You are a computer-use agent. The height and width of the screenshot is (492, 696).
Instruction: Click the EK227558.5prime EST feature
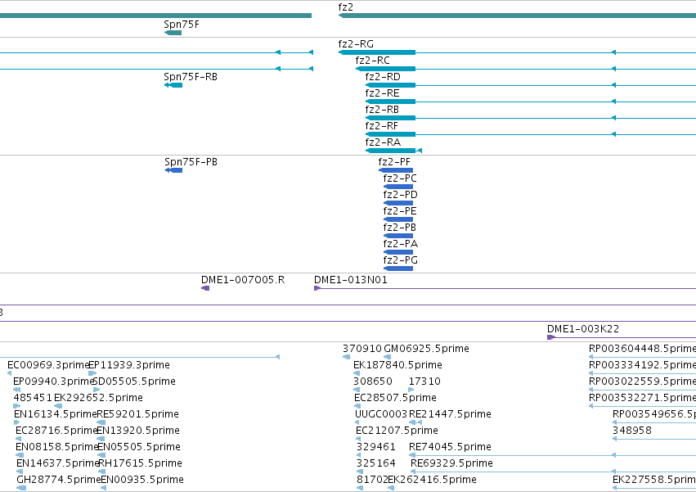coord(654,488)
